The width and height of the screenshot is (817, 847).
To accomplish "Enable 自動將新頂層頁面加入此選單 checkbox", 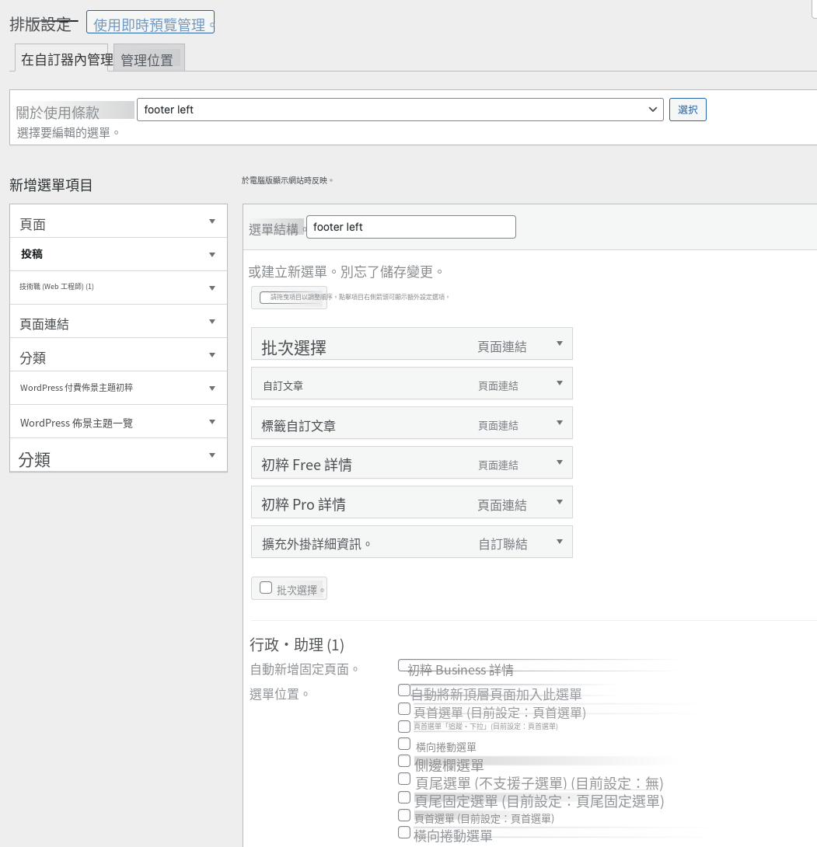I will click(404, 690).
